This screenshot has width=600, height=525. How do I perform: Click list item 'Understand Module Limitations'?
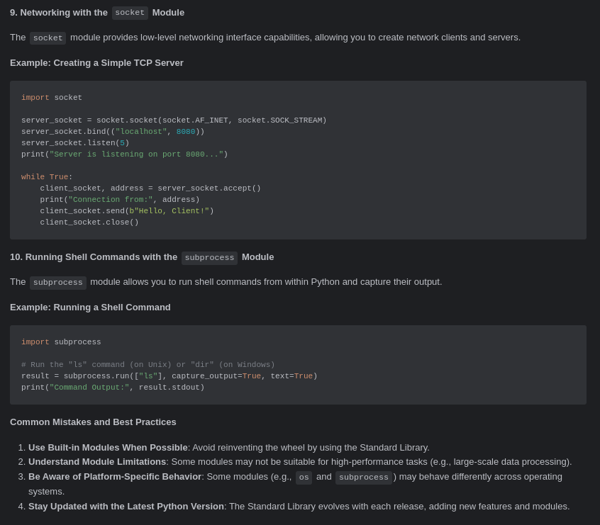[x=300, y=461]
